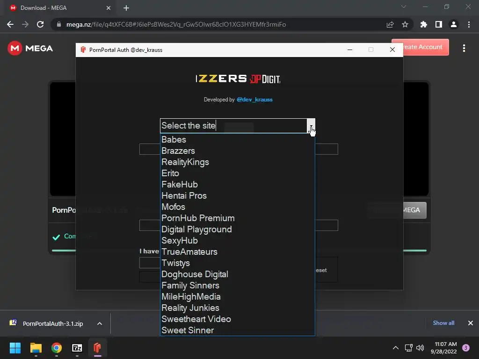This screenshot has width=479, height=359.
Task: Select Sweet Sinner option
Action: pos(237,330)
